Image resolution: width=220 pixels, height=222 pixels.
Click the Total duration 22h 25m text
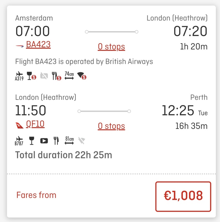(64, 155)
